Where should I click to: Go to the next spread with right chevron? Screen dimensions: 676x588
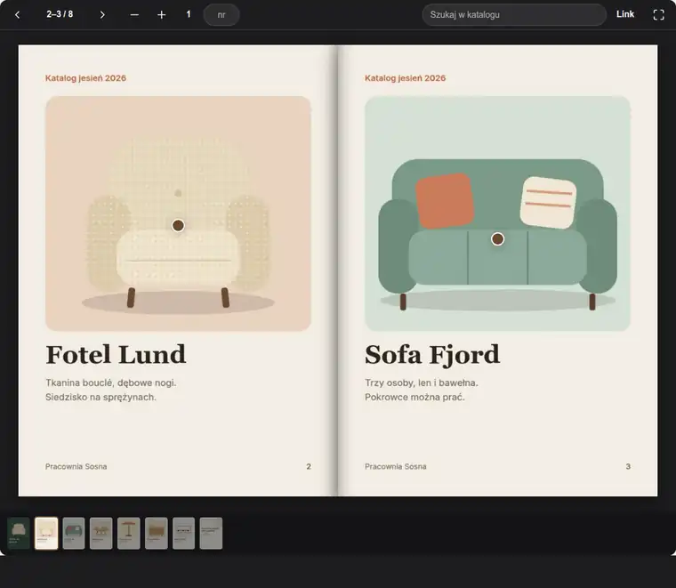[102, 14]
